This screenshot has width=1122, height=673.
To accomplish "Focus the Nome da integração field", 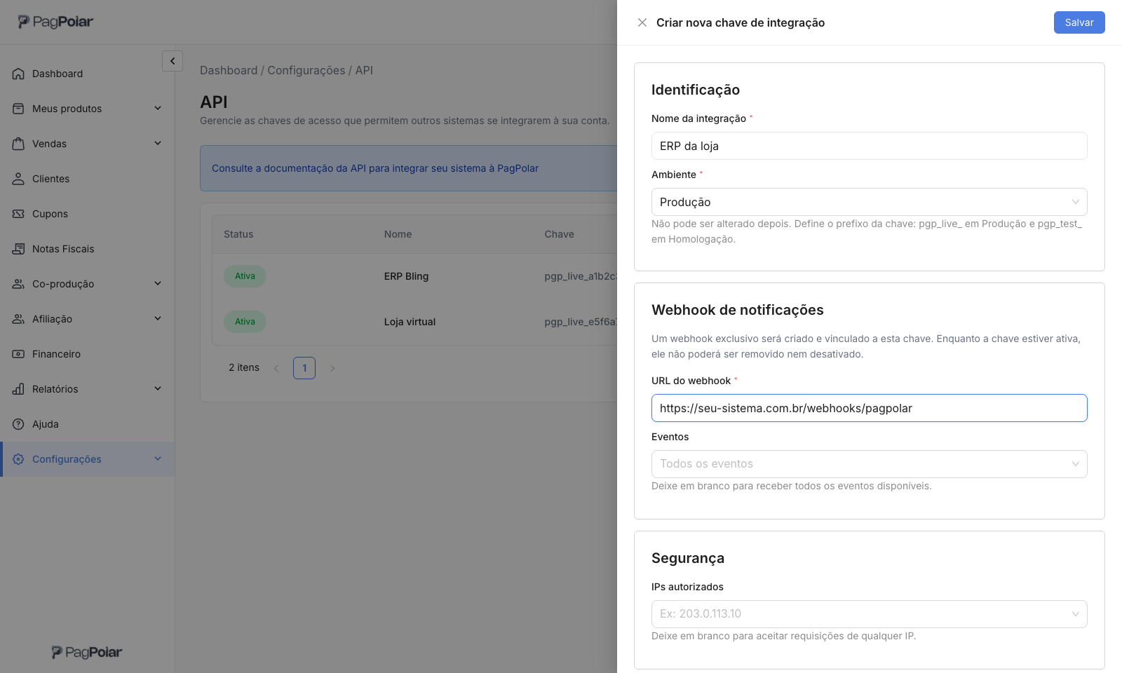I will click(870, 146).
